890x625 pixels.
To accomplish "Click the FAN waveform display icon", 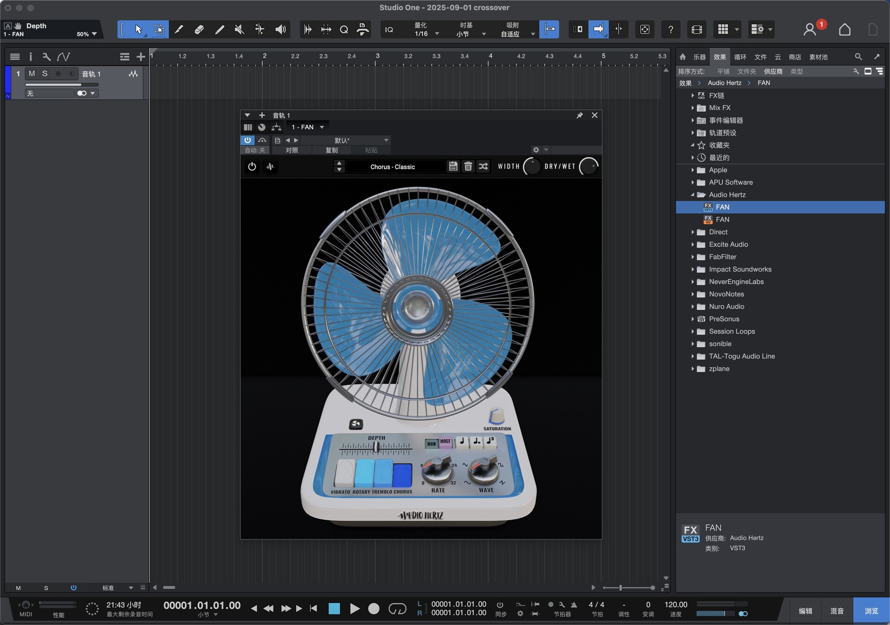I will pyautogui.click(x=270, y=166).
